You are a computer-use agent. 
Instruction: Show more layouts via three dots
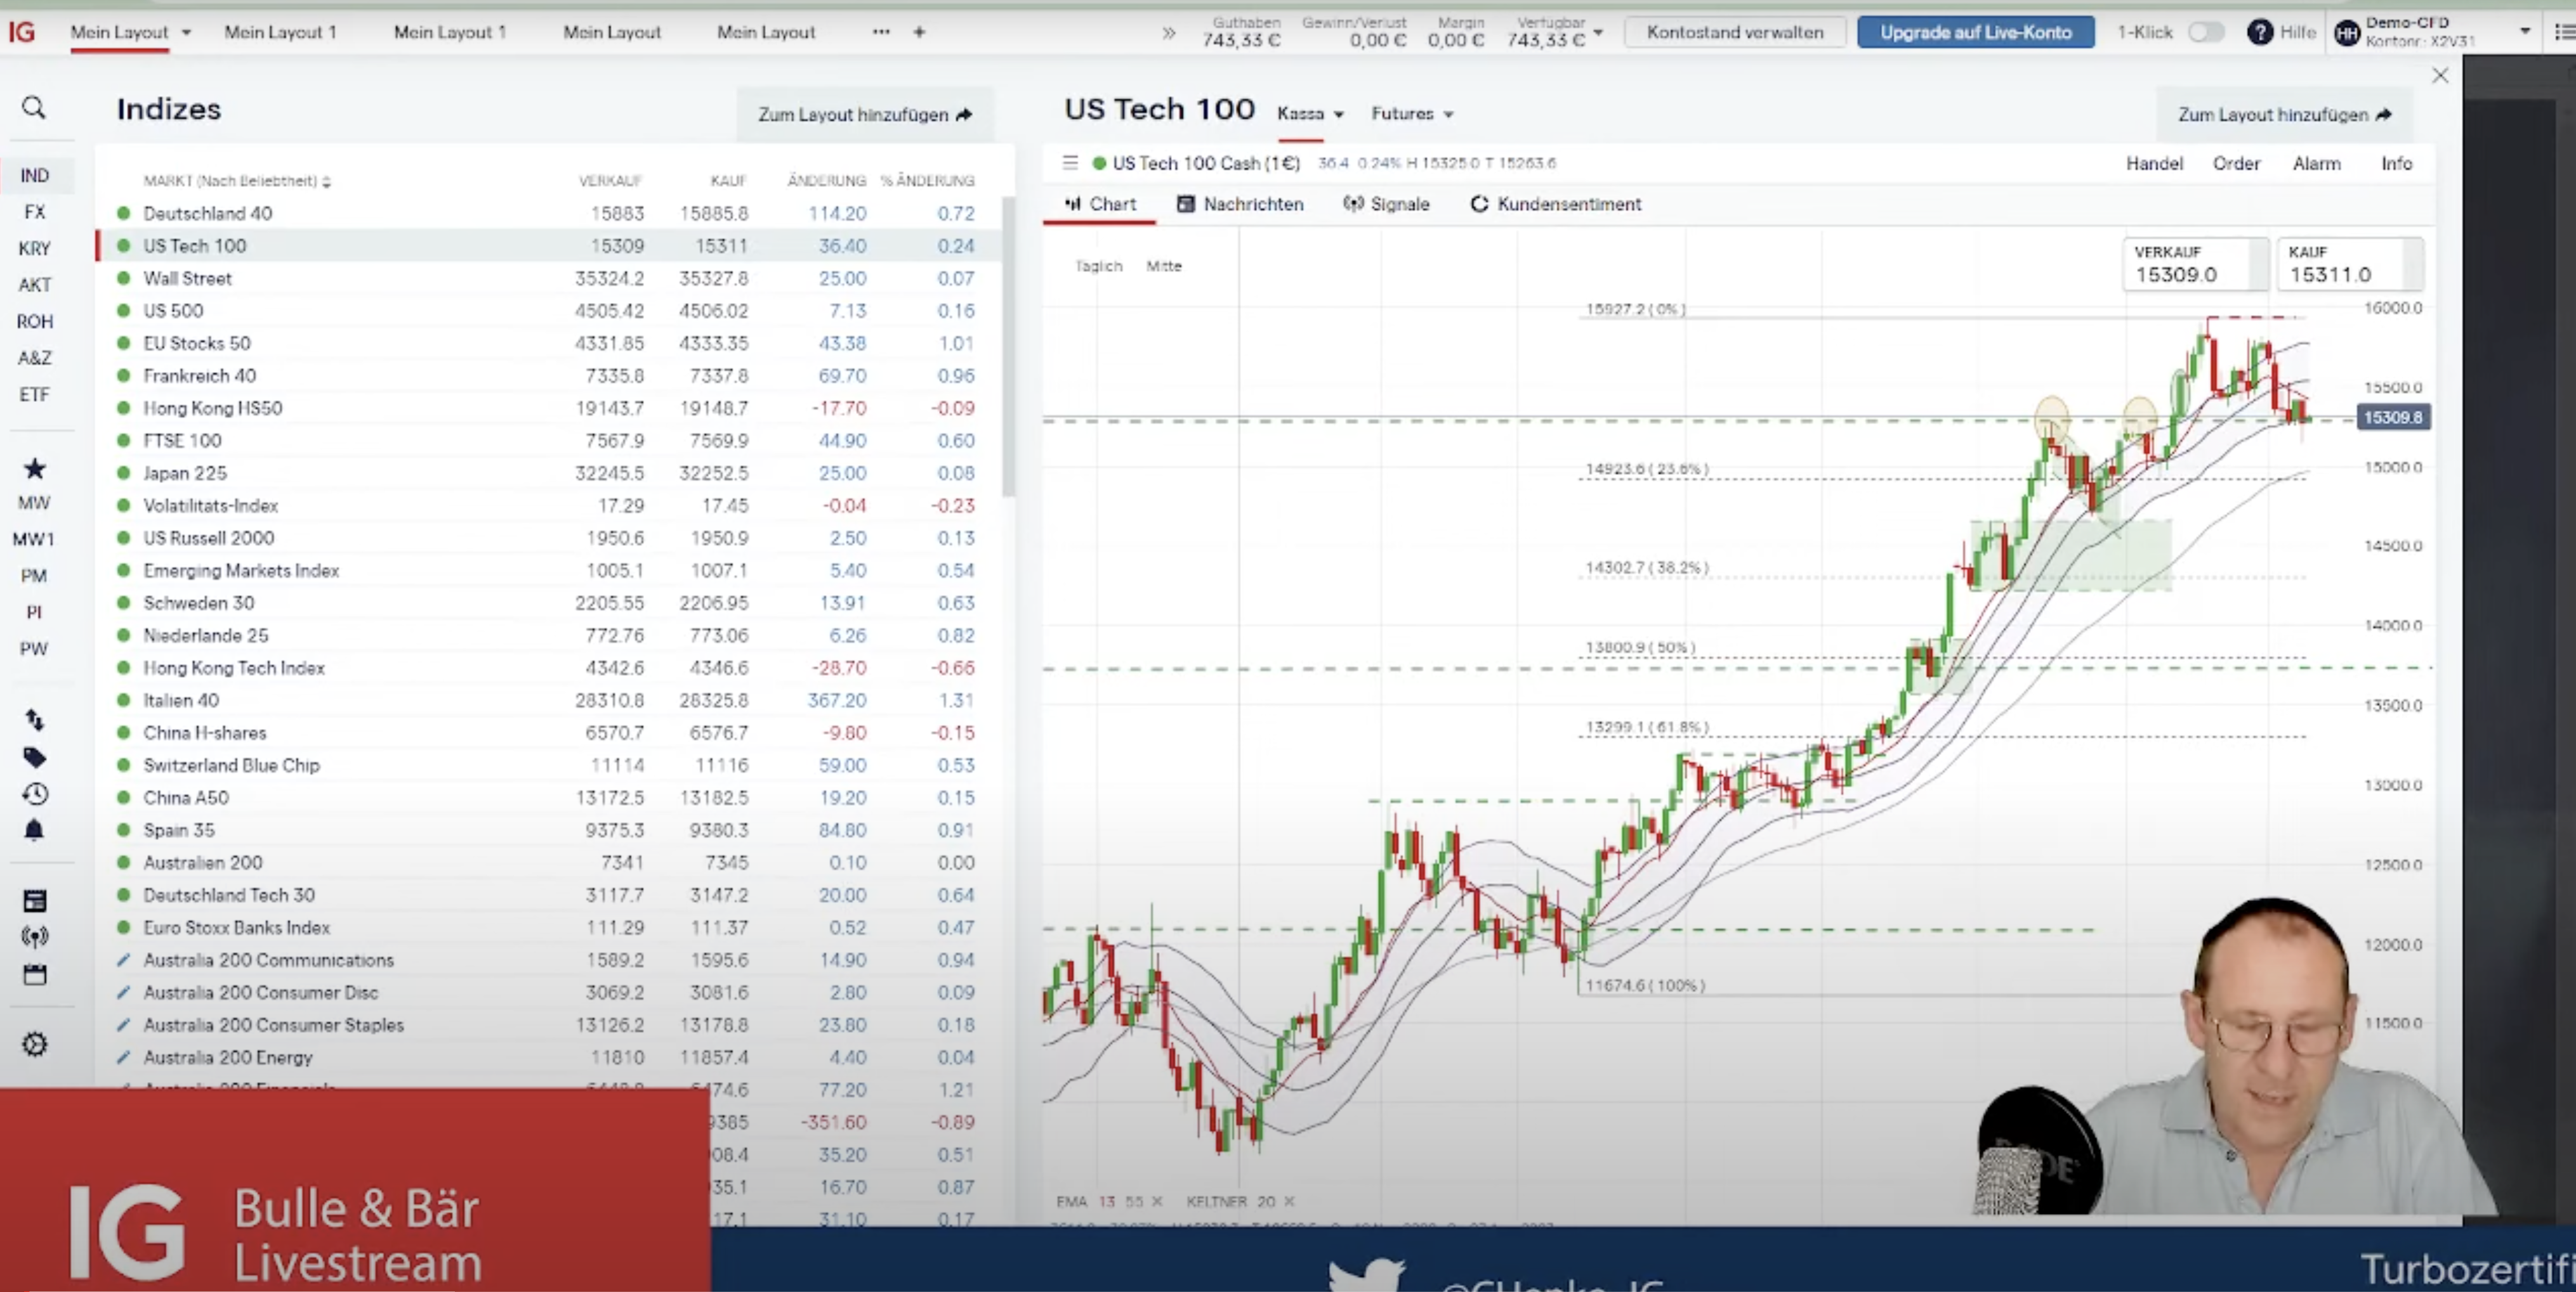881,32
